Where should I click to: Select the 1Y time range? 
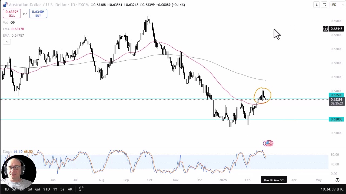[x=55, y=189]
